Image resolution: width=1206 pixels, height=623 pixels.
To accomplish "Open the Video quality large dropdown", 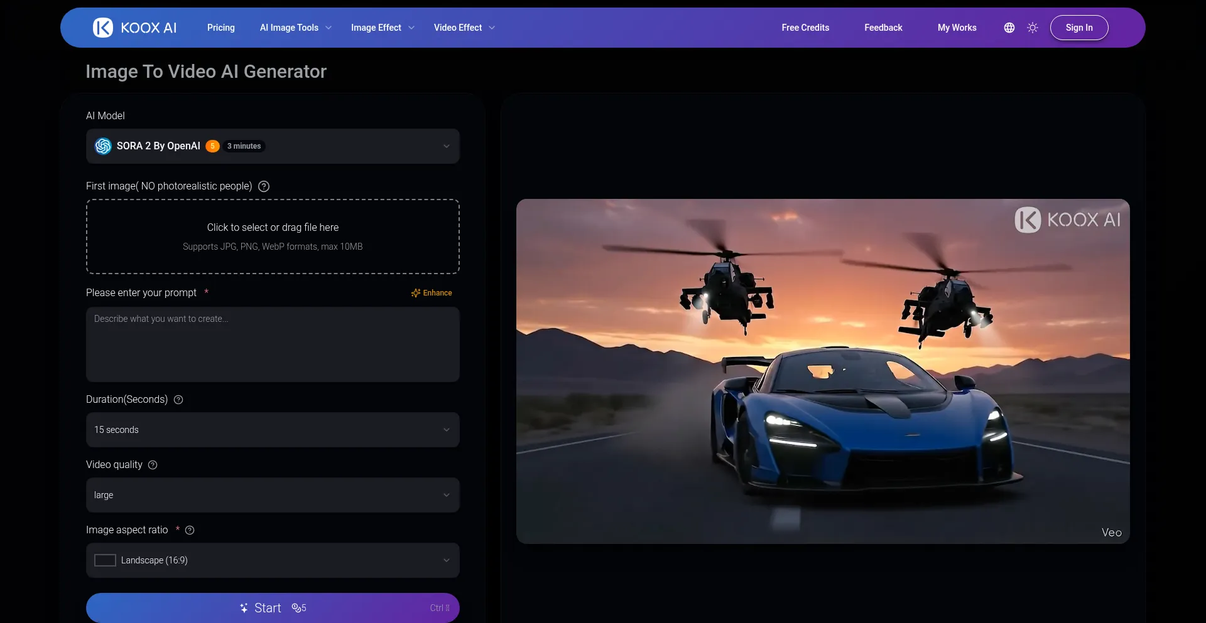I will (273, 495).
